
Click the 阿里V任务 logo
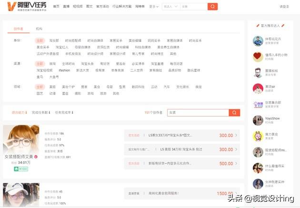tap(27, 7)
